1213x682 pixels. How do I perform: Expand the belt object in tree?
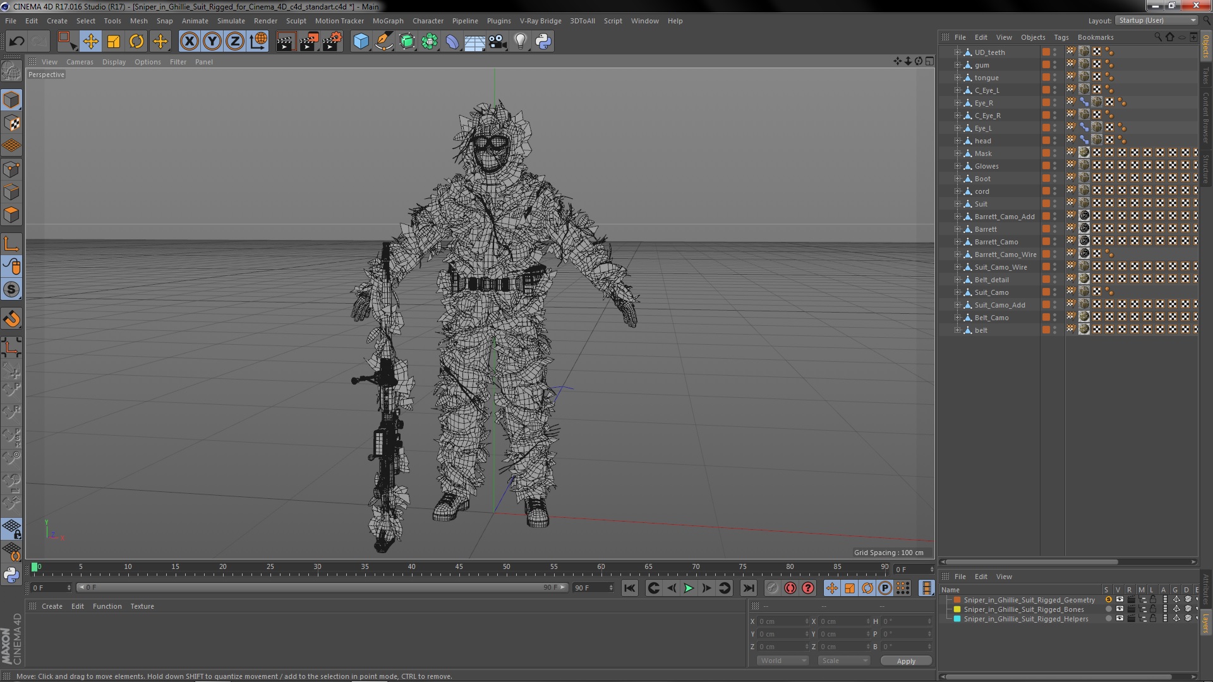point(957,330)
